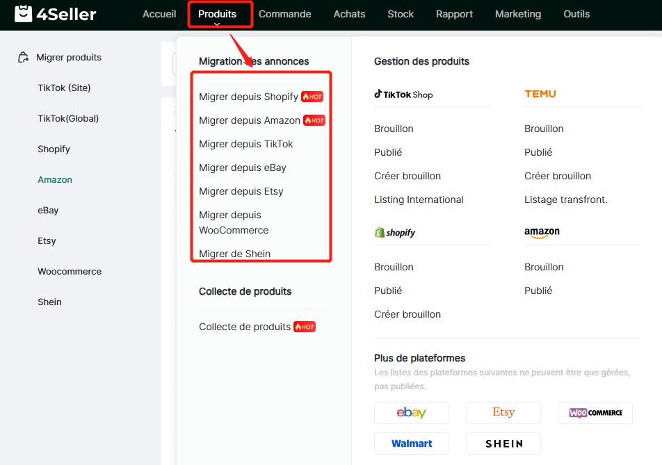This screenshot has width=662, height=465.
Task: Open the Commande menu
Action: click(x=285, y=14)
